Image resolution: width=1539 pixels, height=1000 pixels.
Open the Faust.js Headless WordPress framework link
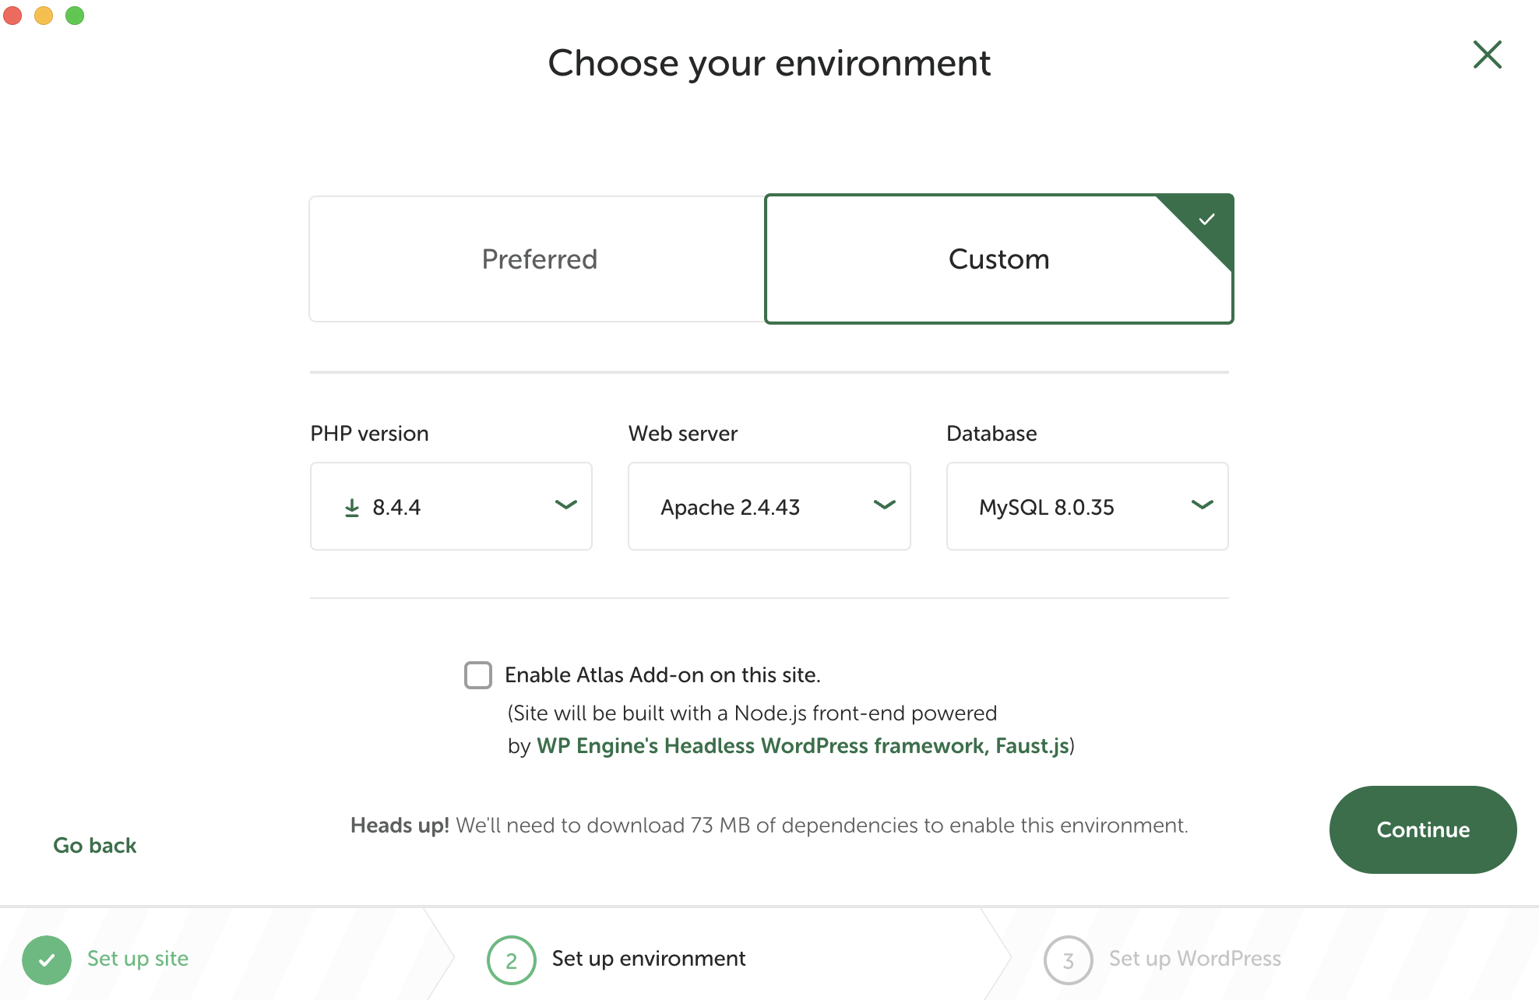point(802,746)
